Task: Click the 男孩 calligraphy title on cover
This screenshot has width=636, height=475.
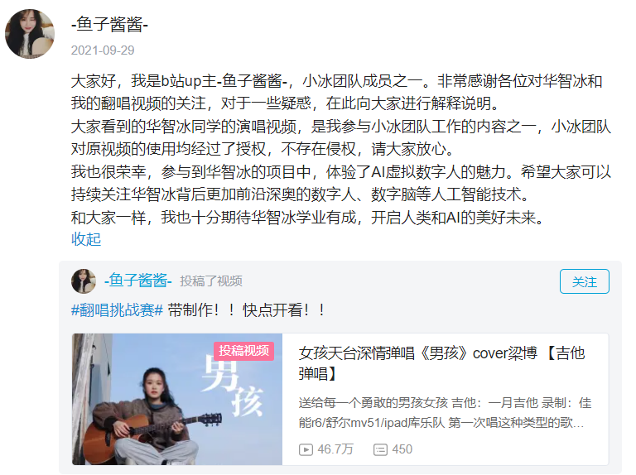Action: 232,387
